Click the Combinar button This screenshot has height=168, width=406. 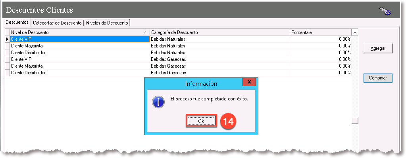point(378,78)
